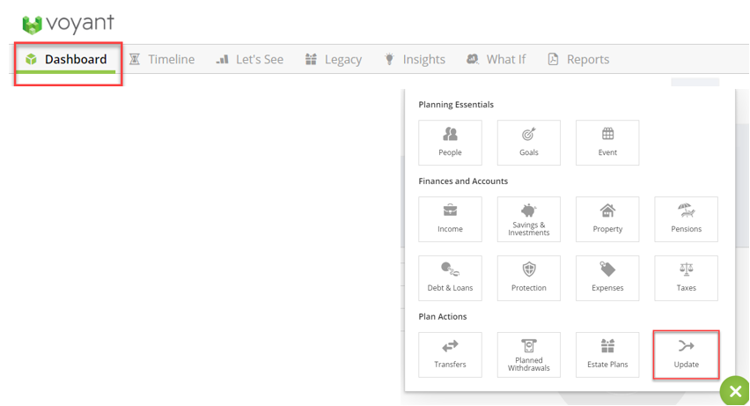
Task: Switch to the Timeline tab
Action: tap(162, 60)
